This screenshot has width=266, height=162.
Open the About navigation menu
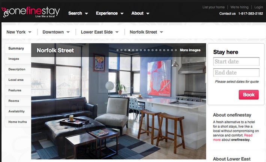[x=140, y=13]
